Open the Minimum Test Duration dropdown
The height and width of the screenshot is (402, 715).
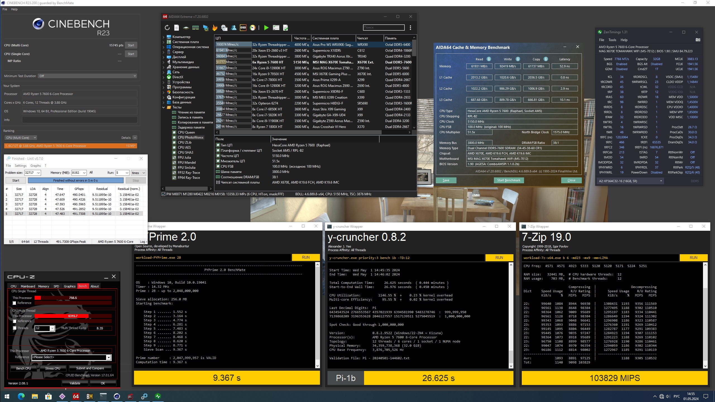[x=88, y=76]
